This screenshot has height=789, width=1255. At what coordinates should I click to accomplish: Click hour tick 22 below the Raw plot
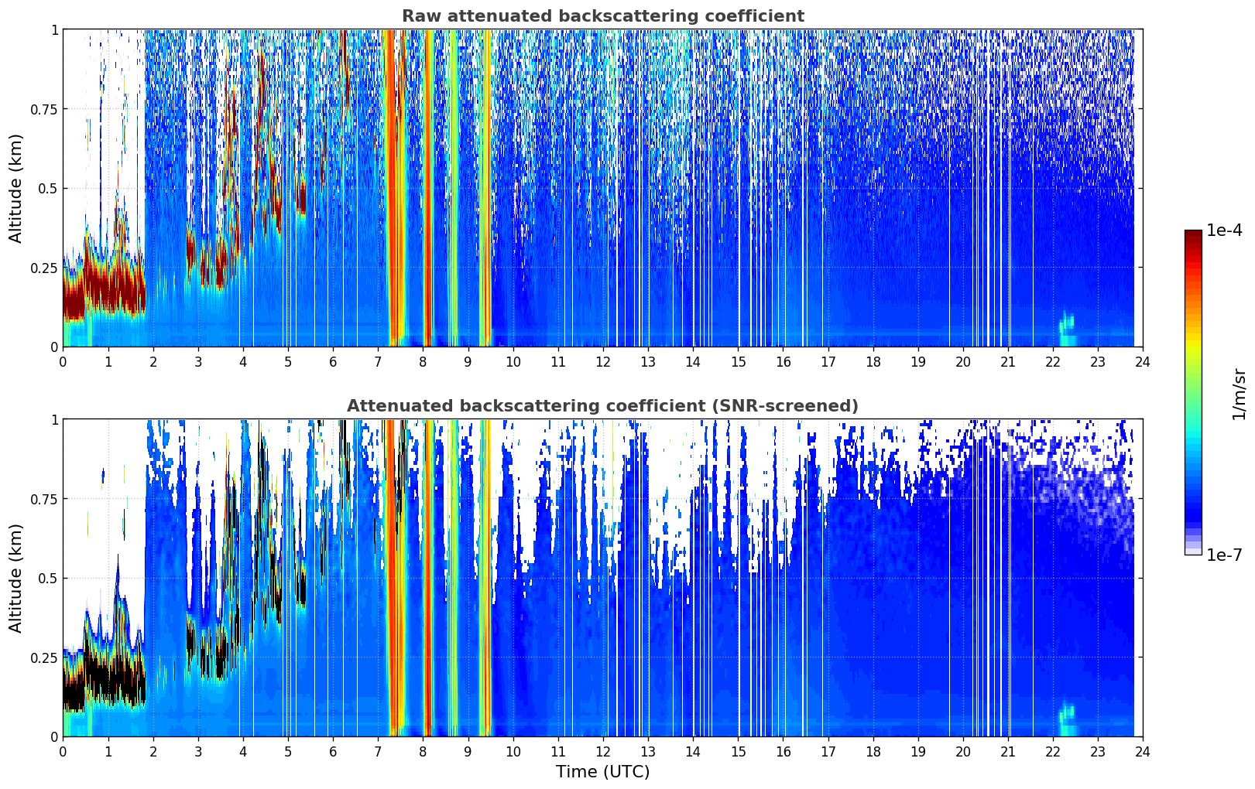pos(1053,361)
